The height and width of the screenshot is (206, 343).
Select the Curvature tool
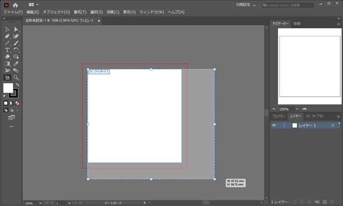pos(16,36)
